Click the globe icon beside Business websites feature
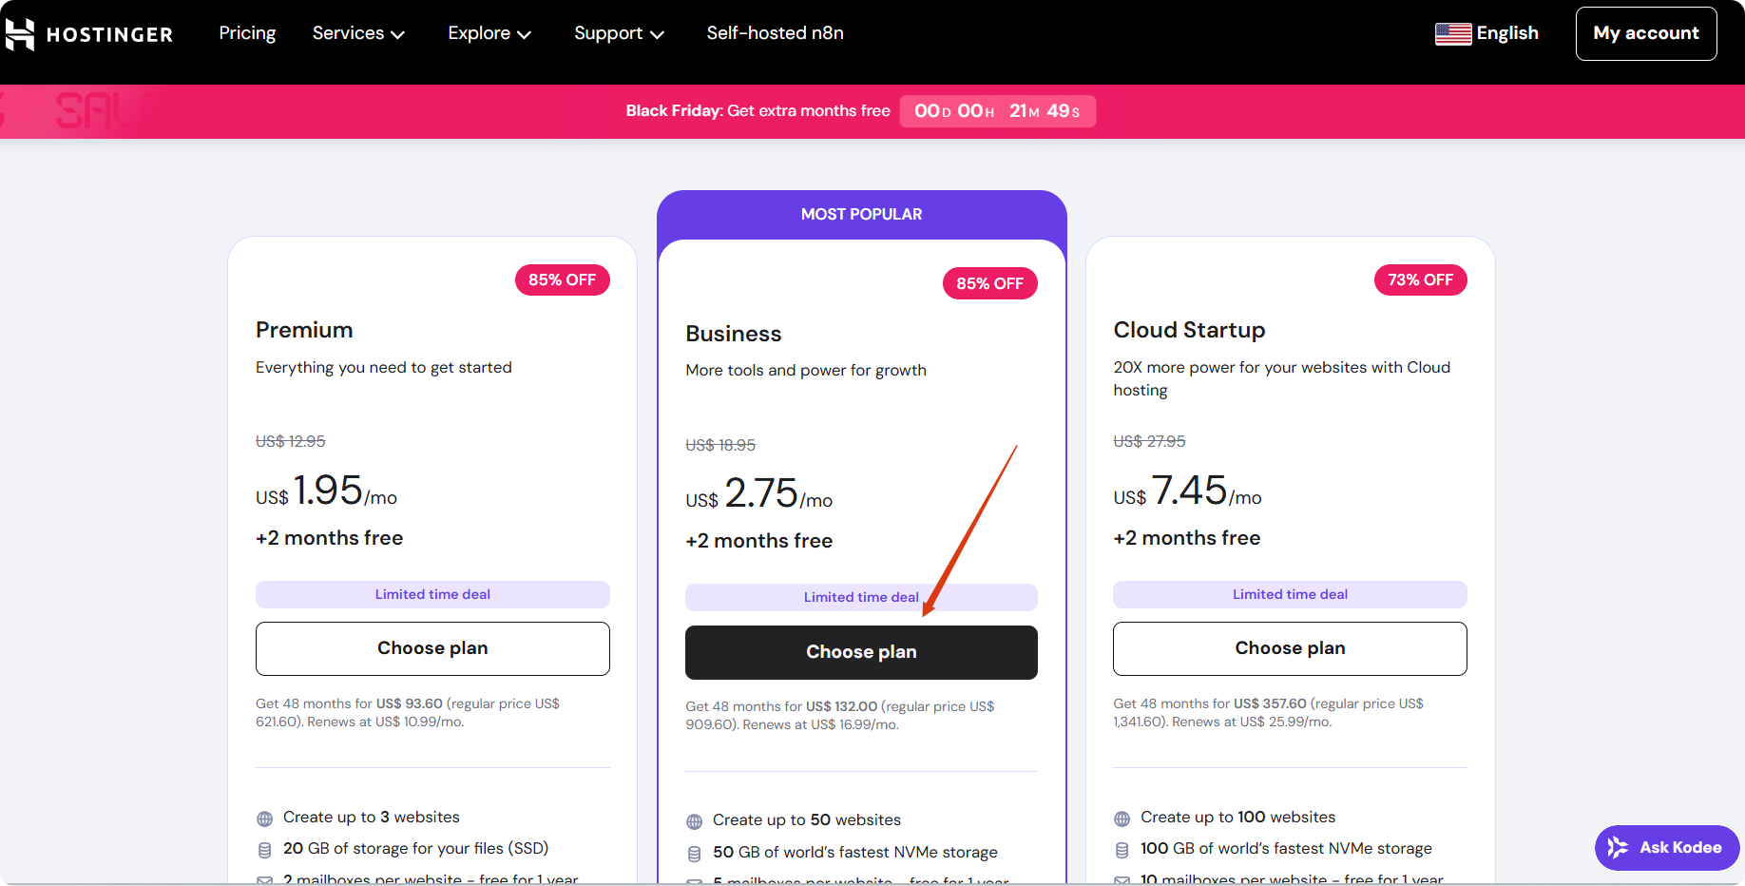This screenshot has width=1745, height=886. tap(693, 820)
